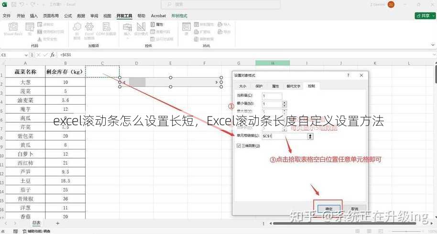Open XML Map Properties (映射属性)
The image size is (437, 234).
[x=204, y=24]
